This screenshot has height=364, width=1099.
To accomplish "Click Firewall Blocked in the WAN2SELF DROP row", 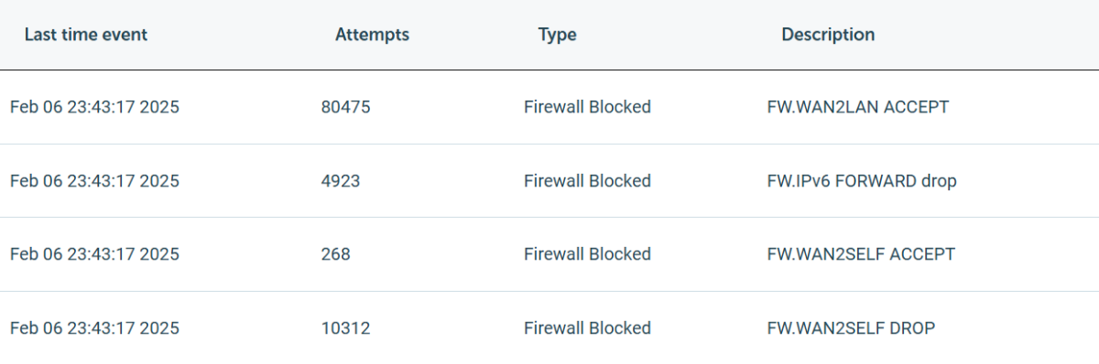I will (x=587, y=328).
